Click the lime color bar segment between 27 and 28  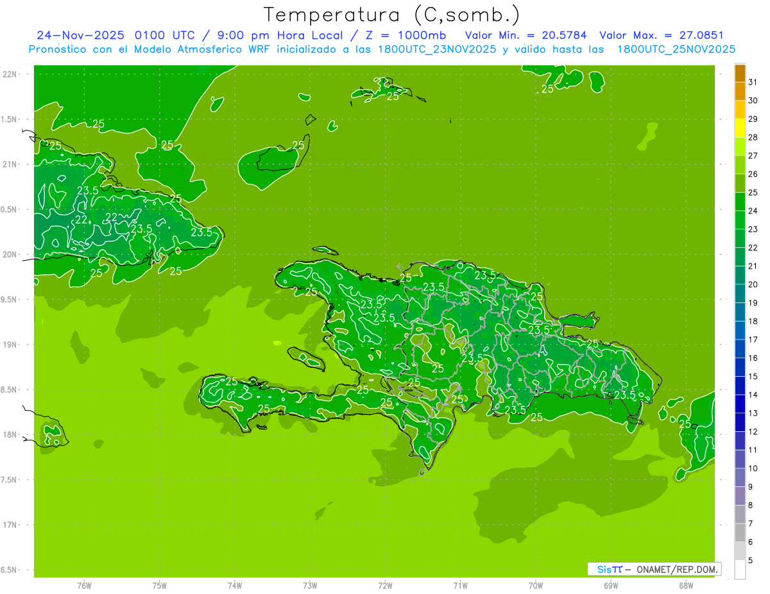point(740,146)
